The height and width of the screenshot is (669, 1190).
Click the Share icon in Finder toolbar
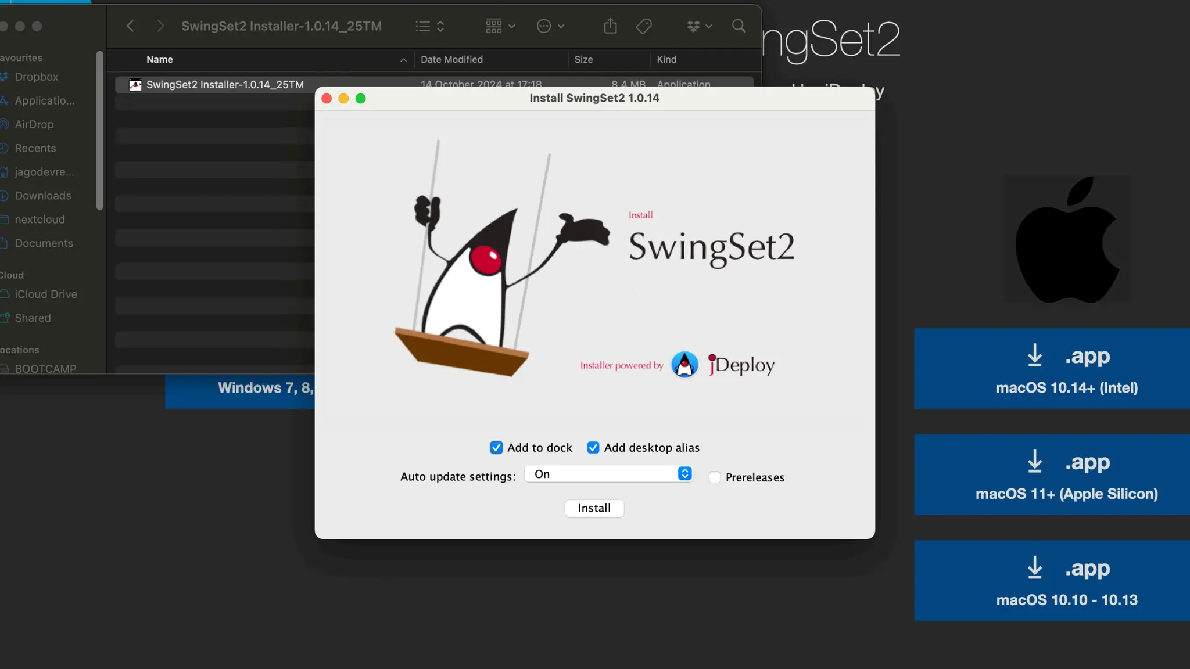610,26
